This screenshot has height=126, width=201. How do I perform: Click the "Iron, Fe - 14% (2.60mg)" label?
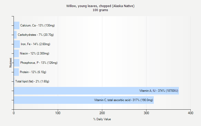[35, 44]
